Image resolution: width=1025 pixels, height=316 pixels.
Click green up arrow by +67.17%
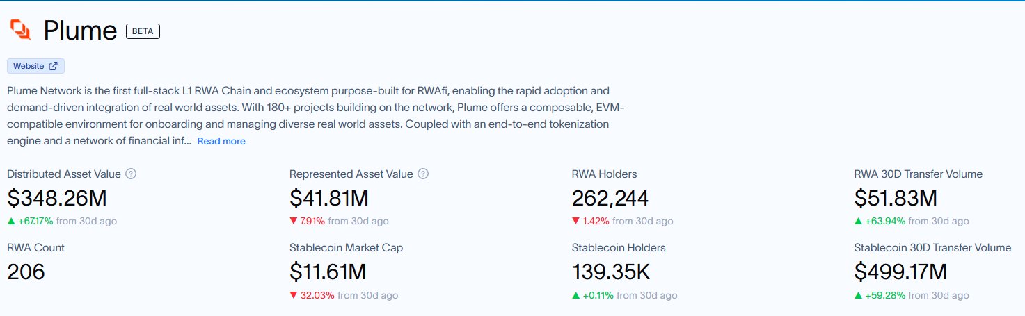pos(11,221)
